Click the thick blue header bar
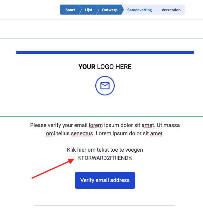Image resolution: width=203 pixels, height=210 pixels. pyautogui.click(x=105, y=52)
